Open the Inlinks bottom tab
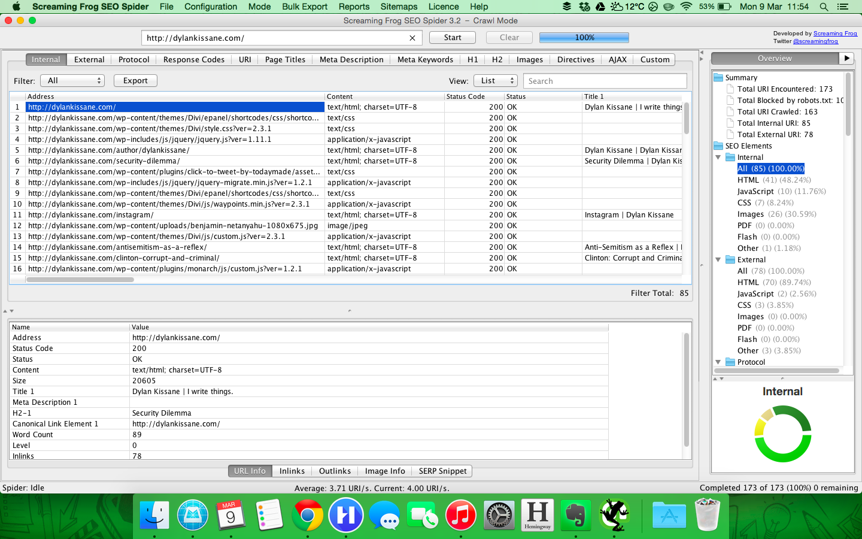Image resolution: width=862 pixels, height=539 pixels. [292, 471]
